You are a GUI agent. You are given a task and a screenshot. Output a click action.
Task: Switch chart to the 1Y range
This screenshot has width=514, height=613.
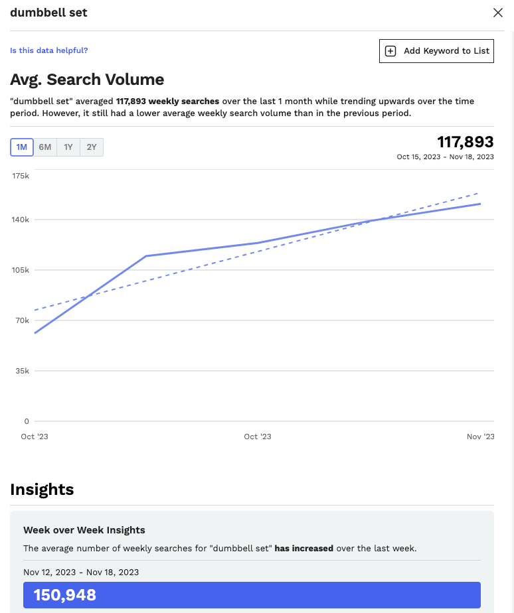(x=68, y=147)
